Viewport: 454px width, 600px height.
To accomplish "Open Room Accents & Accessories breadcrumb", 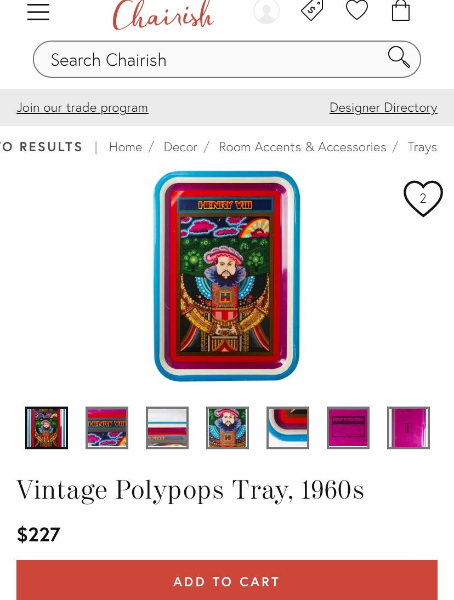I will pos(303,147).
